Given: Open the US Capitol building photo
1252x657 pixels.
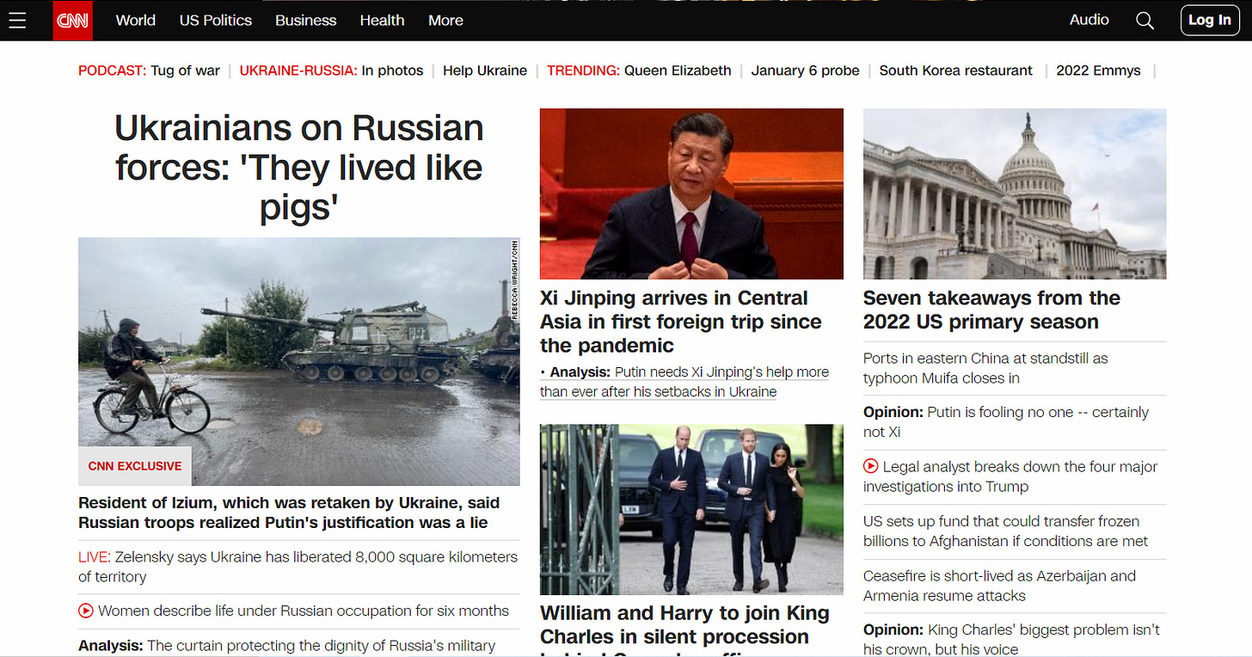Looking at the screenshot, I should click(x=1015, y=193).
